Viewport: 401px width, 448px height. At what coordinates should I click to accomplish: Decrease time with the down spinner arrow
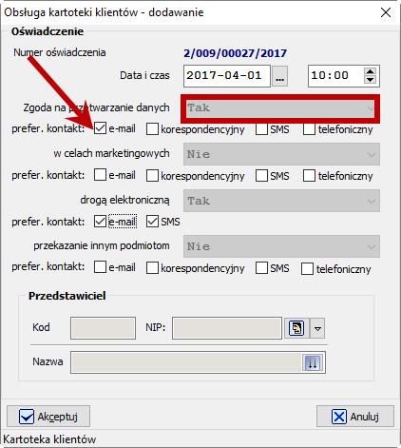(x=370, y=80)
